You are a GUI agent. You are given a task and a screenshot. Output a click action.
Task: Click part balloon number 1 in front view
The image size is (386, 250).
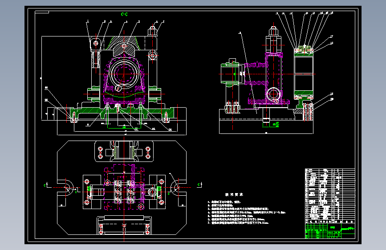(88, 21)
